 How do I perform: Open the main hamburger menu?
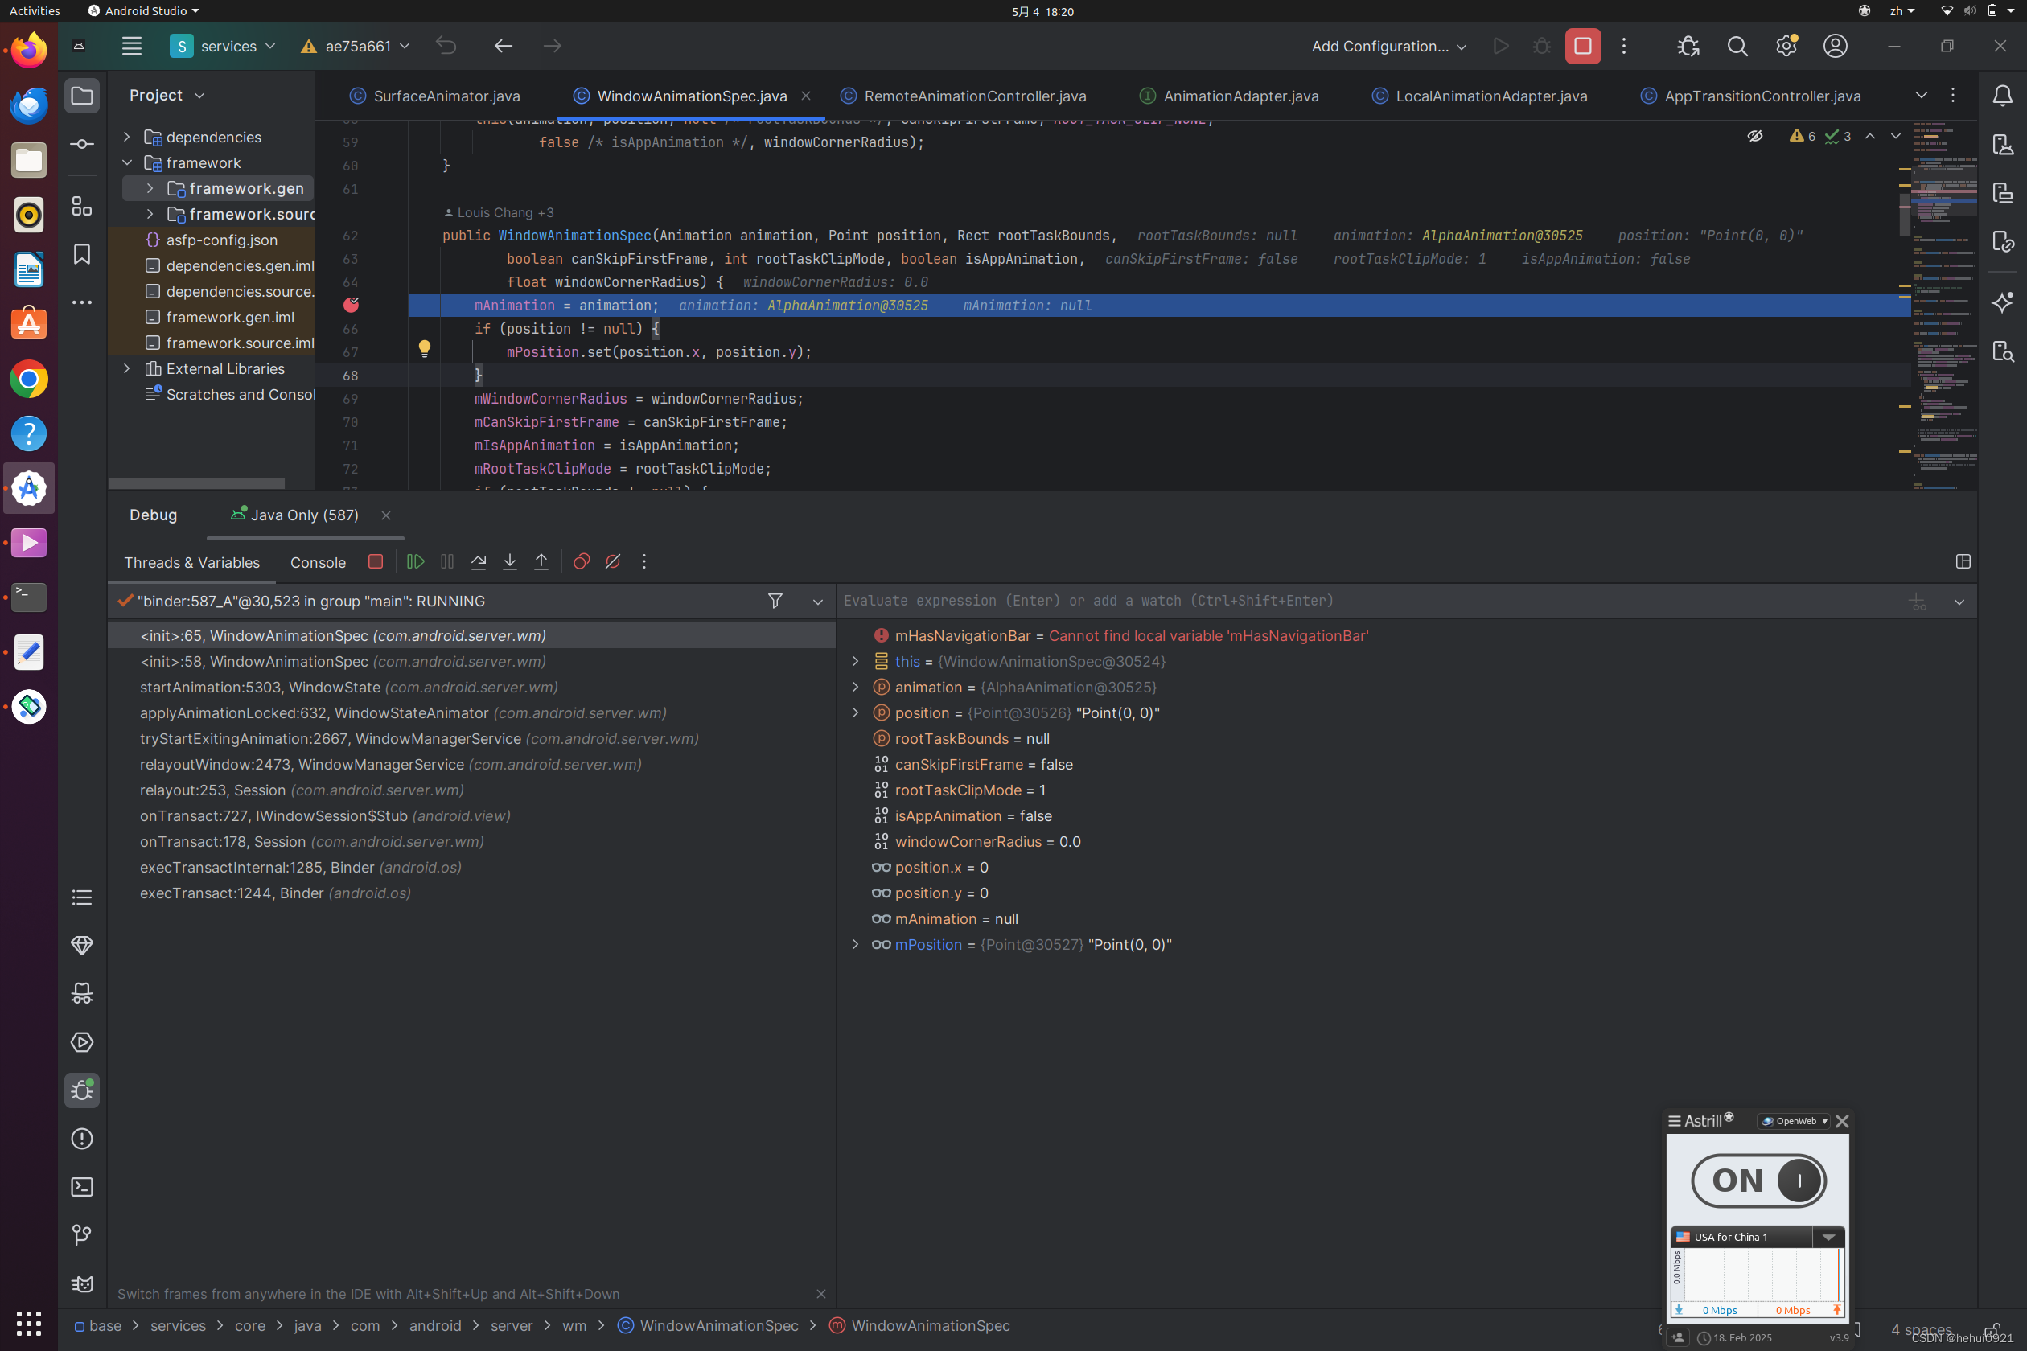click(x=131, y=46)
